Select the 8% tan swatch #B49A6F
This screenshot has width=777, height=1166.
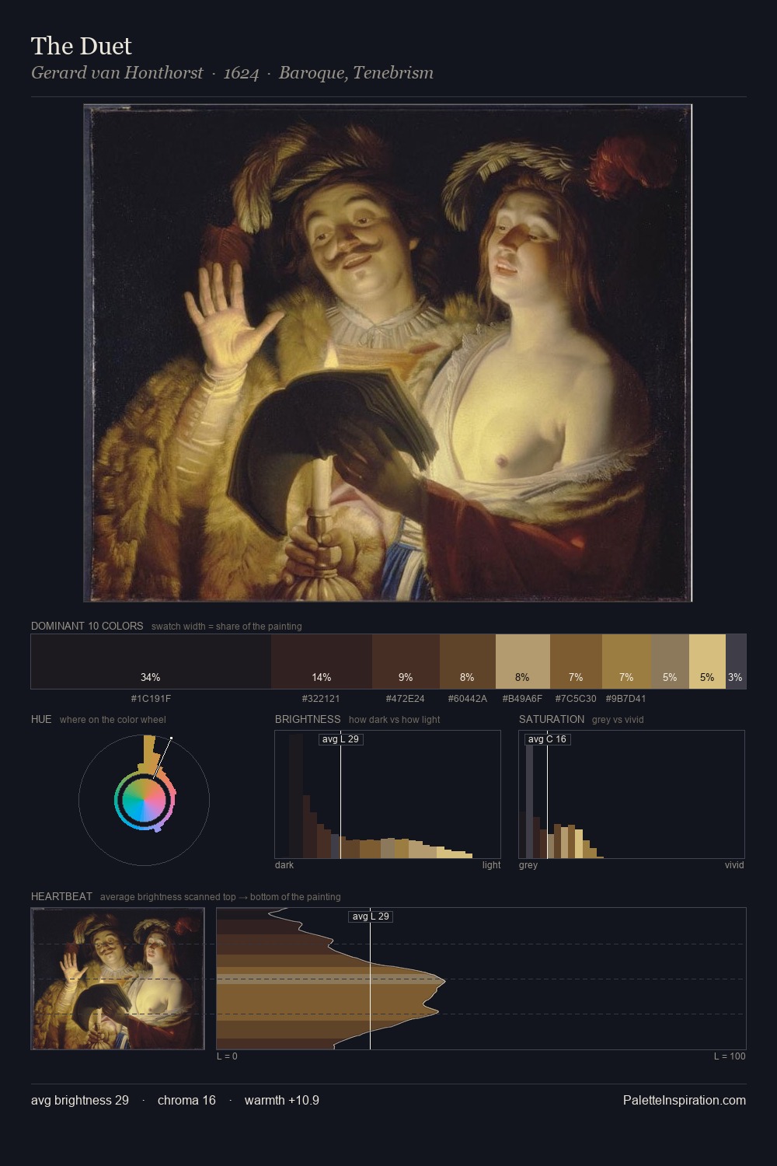(523, 662)
